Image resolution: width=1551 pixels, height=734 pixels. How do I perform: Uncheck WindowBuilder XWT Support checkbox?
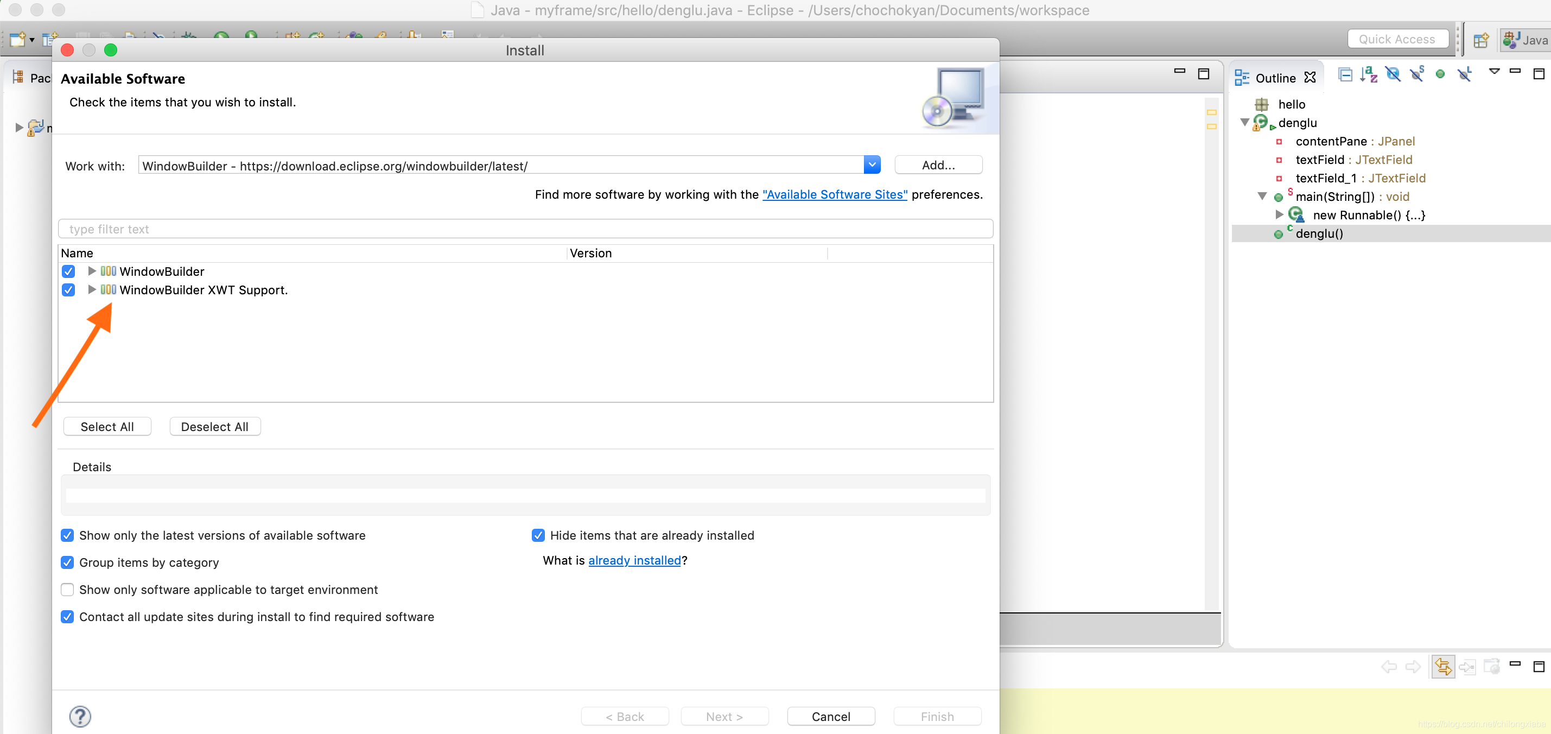point(68,290)
